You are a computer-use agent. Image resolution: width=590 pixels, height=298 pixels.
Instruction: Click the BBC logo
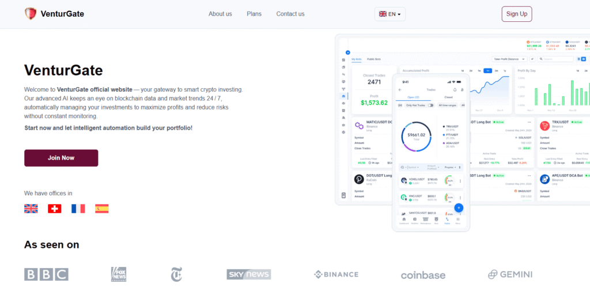pos(46,274)
